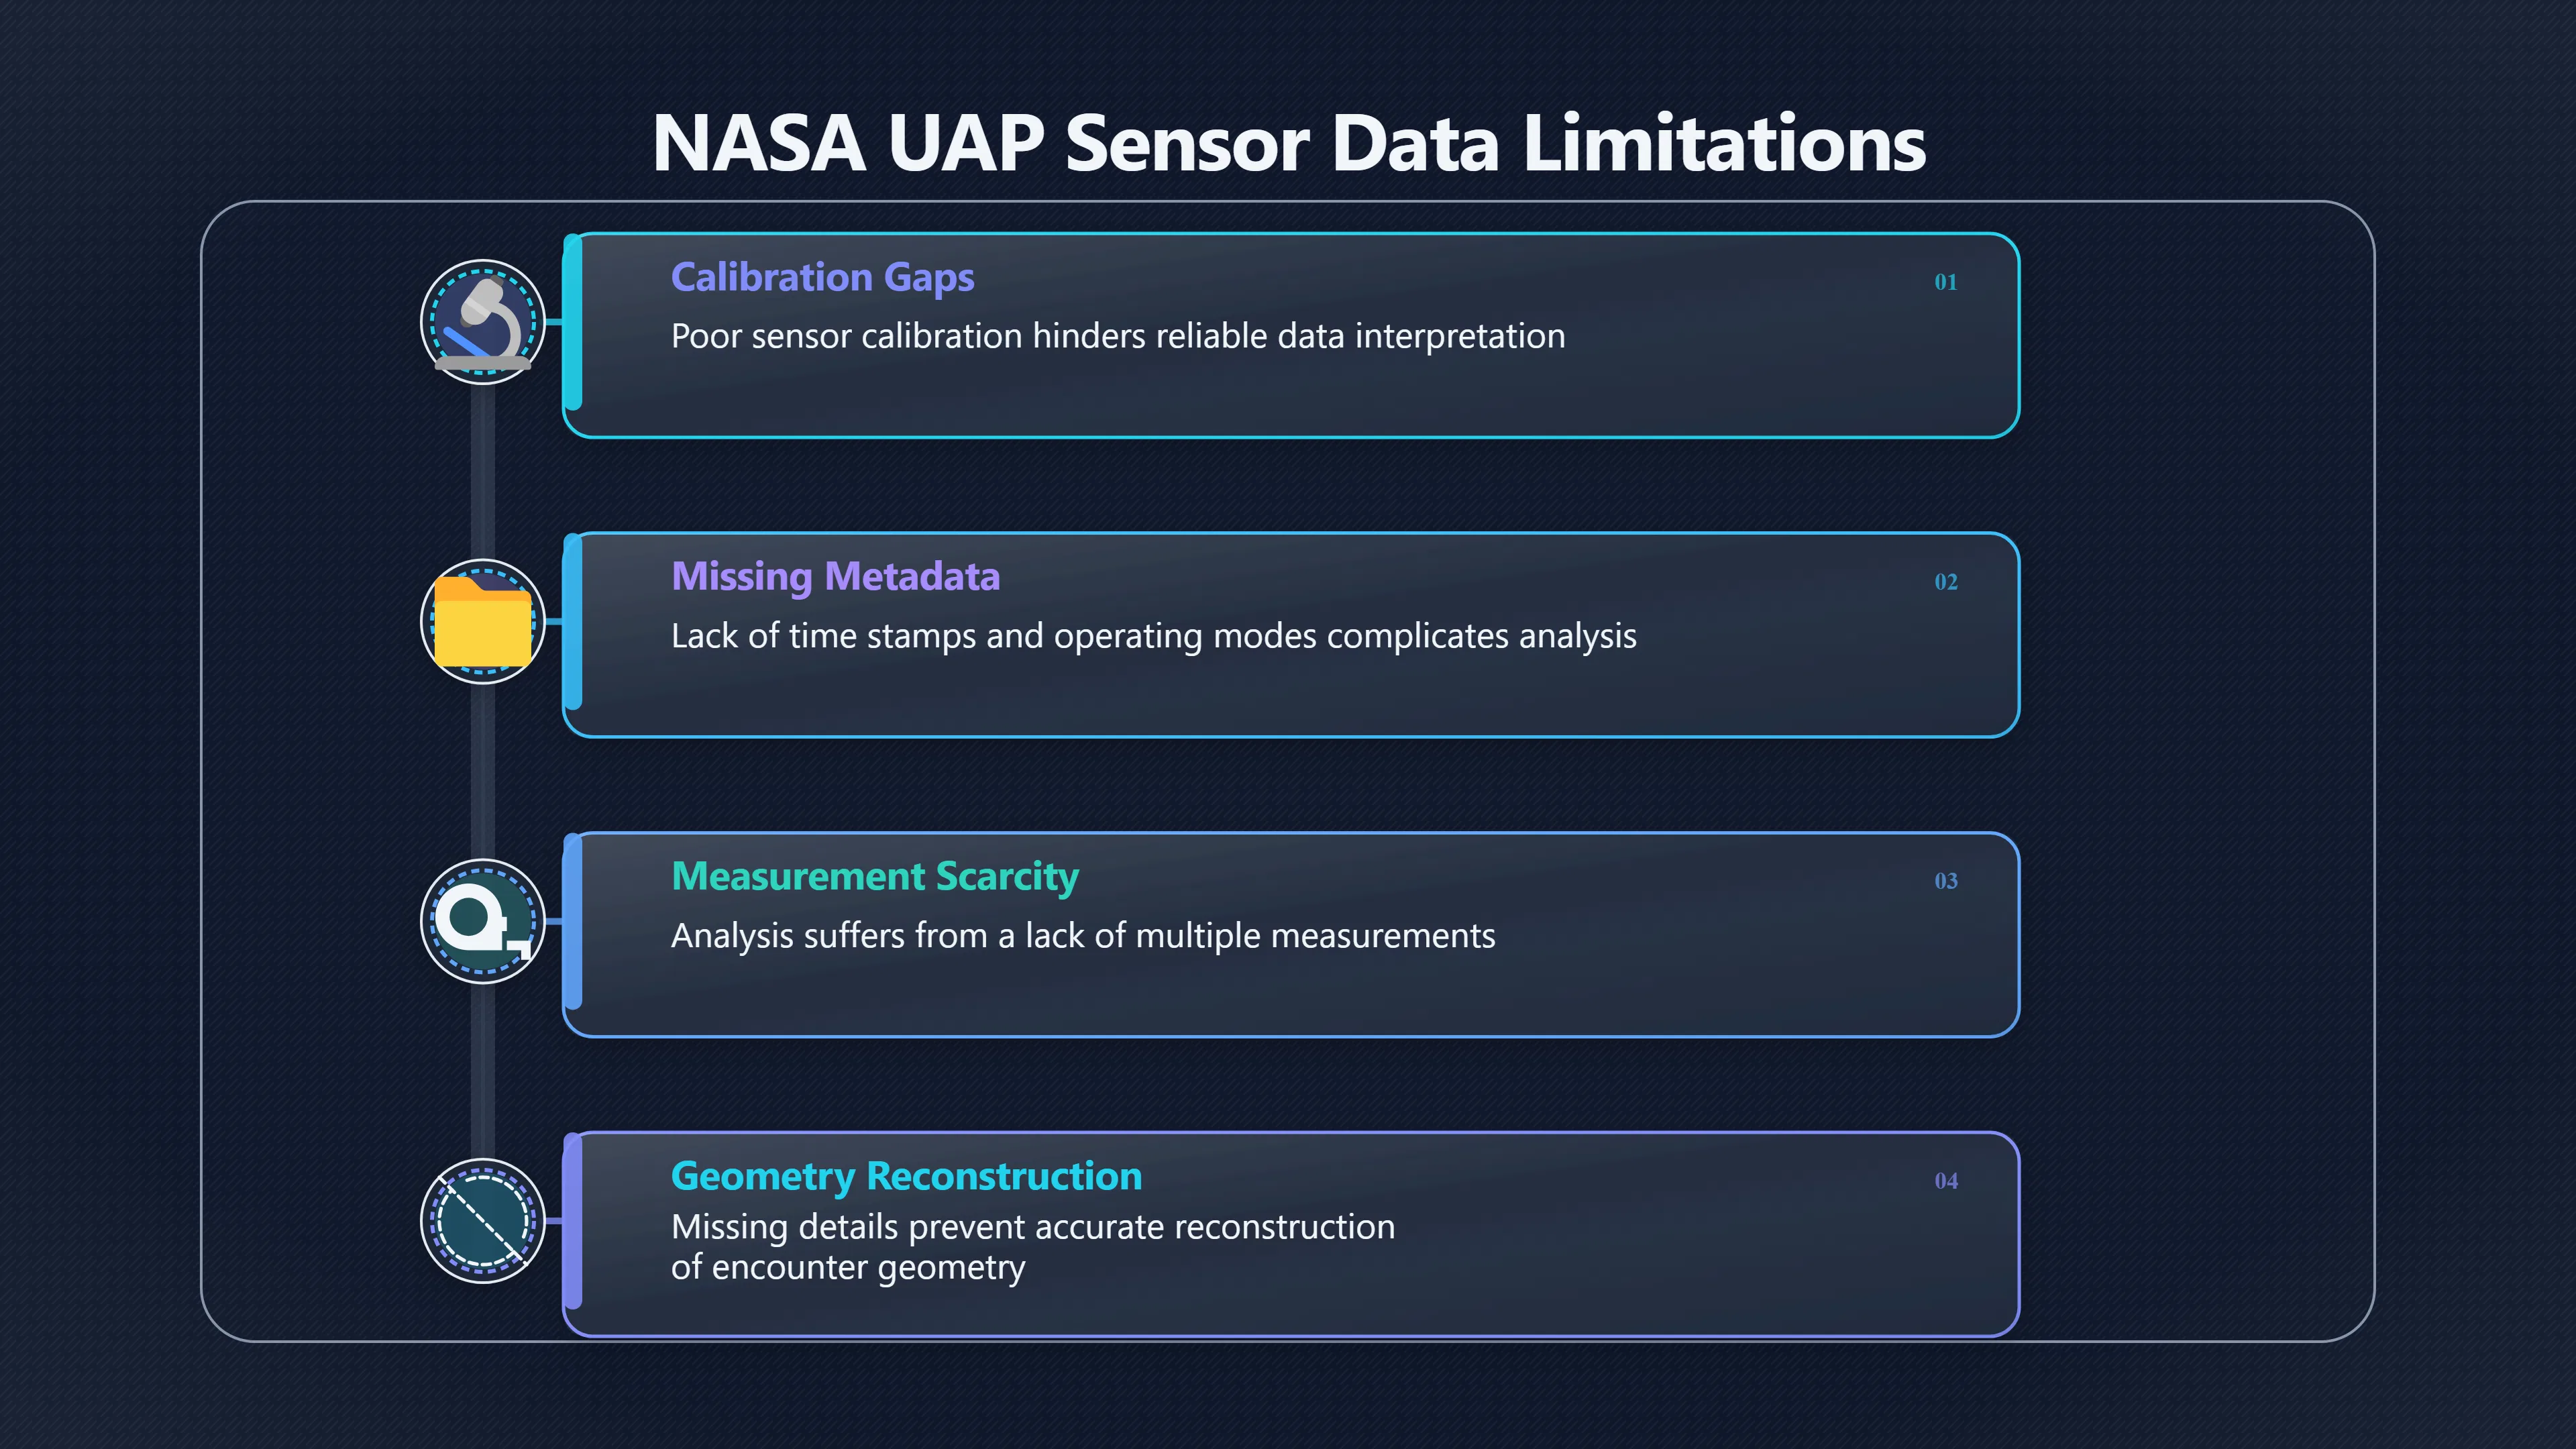This screenshot has height=1449, width=2576.
Task: Click the microscope icon for Calibration Gaps
Action: pos(483,322)
